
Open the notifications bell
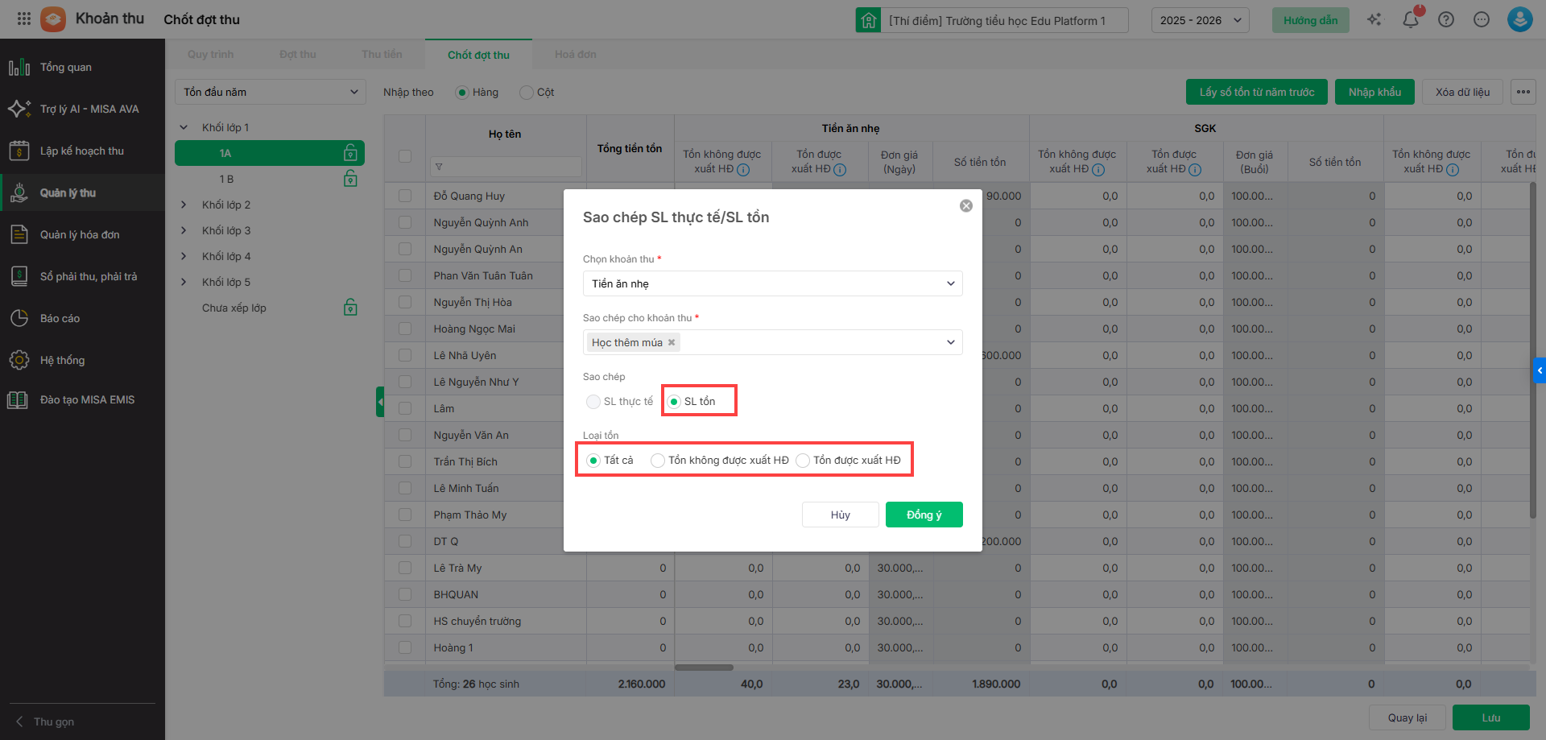tap(1410, 19)
